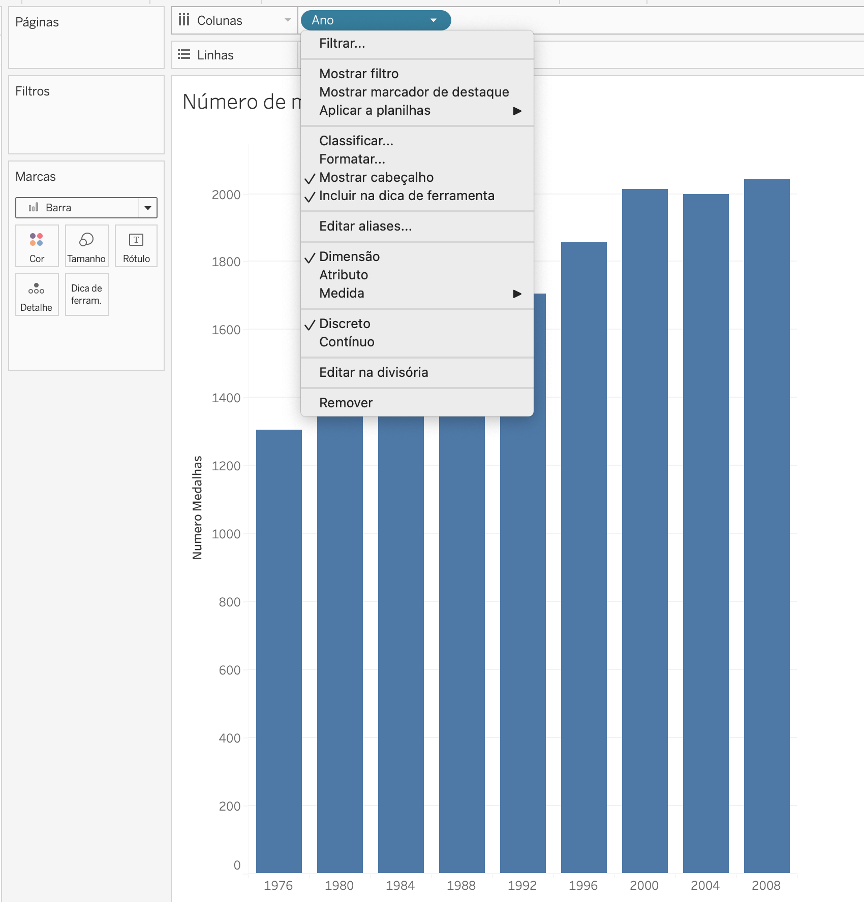Toggle Mostrar cabeçalho in the Ano menu
Image resolution: width=864 pixels, height=902 pixels.
(x=377, y=177)
